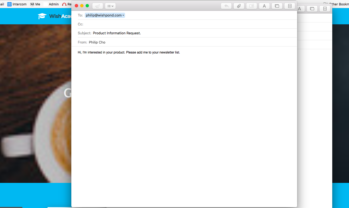Viewport: 349px width, 208px height.
Task: Open dropdown arrow on philip@wishpond.com recipient
Action: (x=123, y=15)
